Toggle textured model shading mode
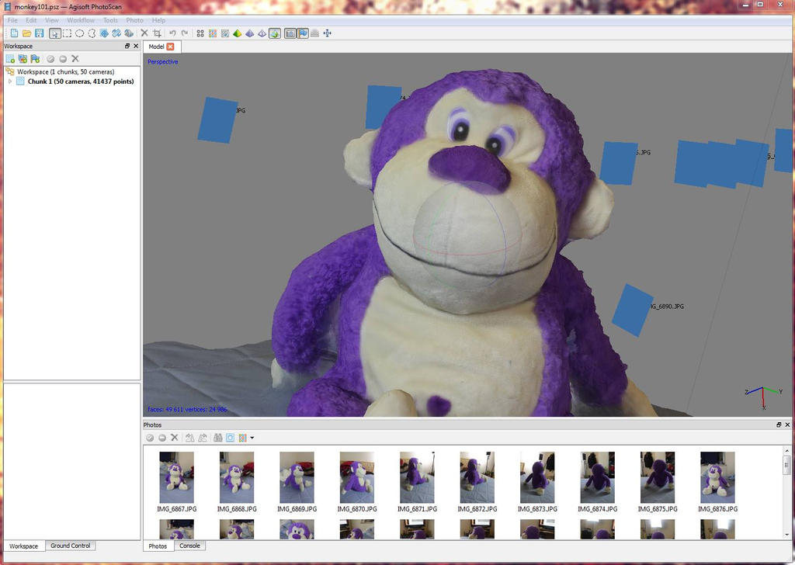The width and height of the screenshot is (795, 565). point(275,33)
